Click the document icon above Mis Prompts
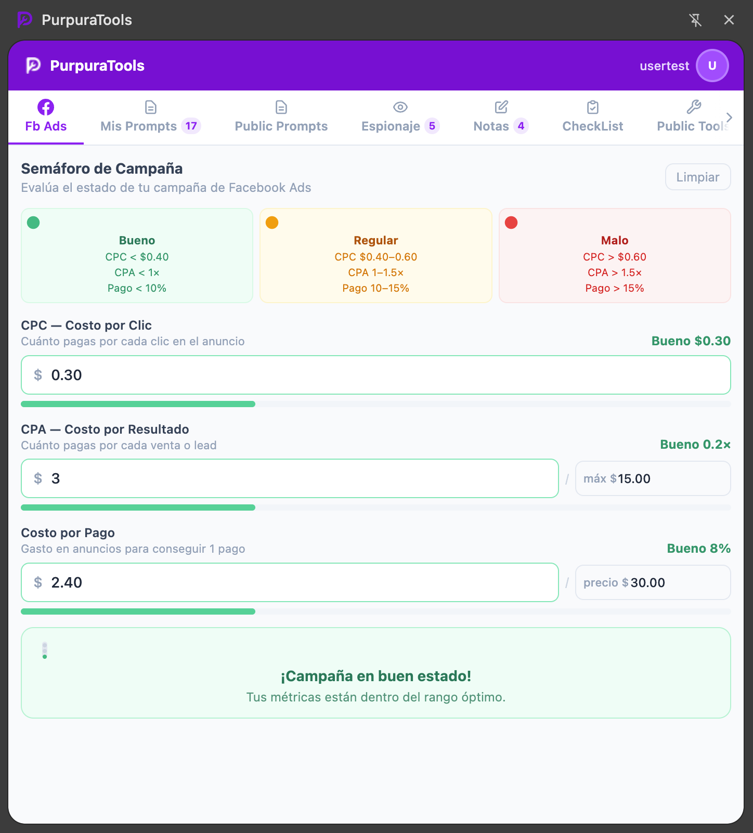This screenshot has height=833, width=753. click(x=151, y=107)
